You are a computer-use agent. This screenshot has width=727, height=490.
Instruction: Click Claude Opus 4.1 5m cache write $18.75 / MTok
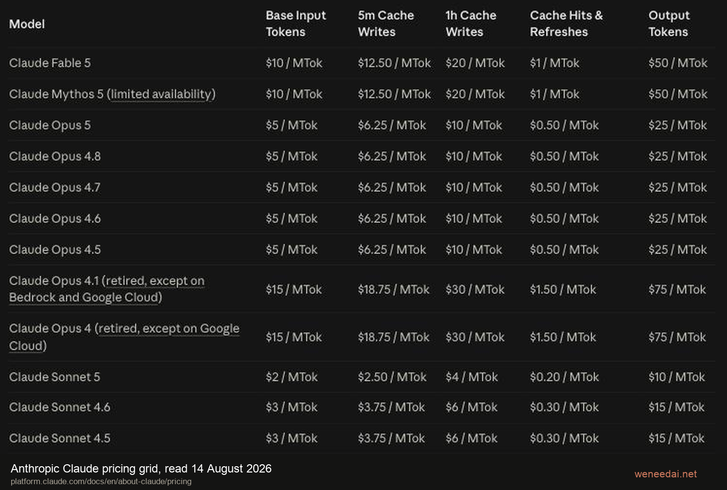click(394, 290)
